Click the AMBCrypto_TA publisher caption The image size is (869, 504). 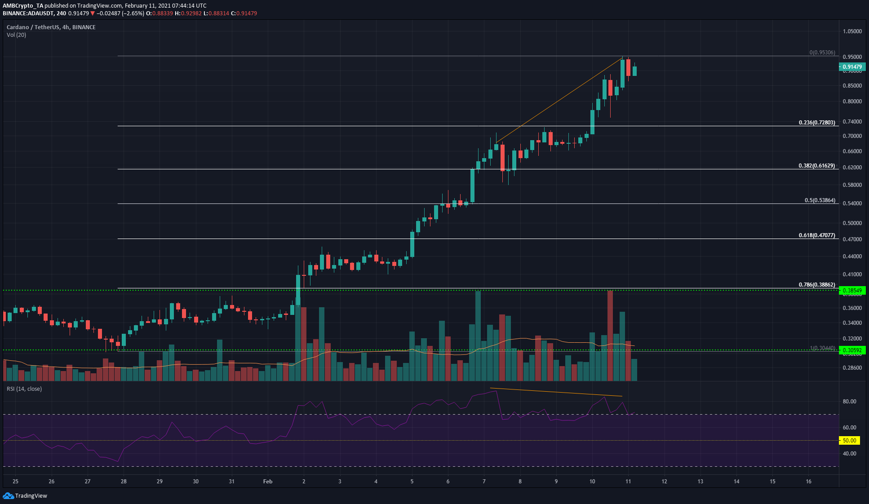click(23, 6)
